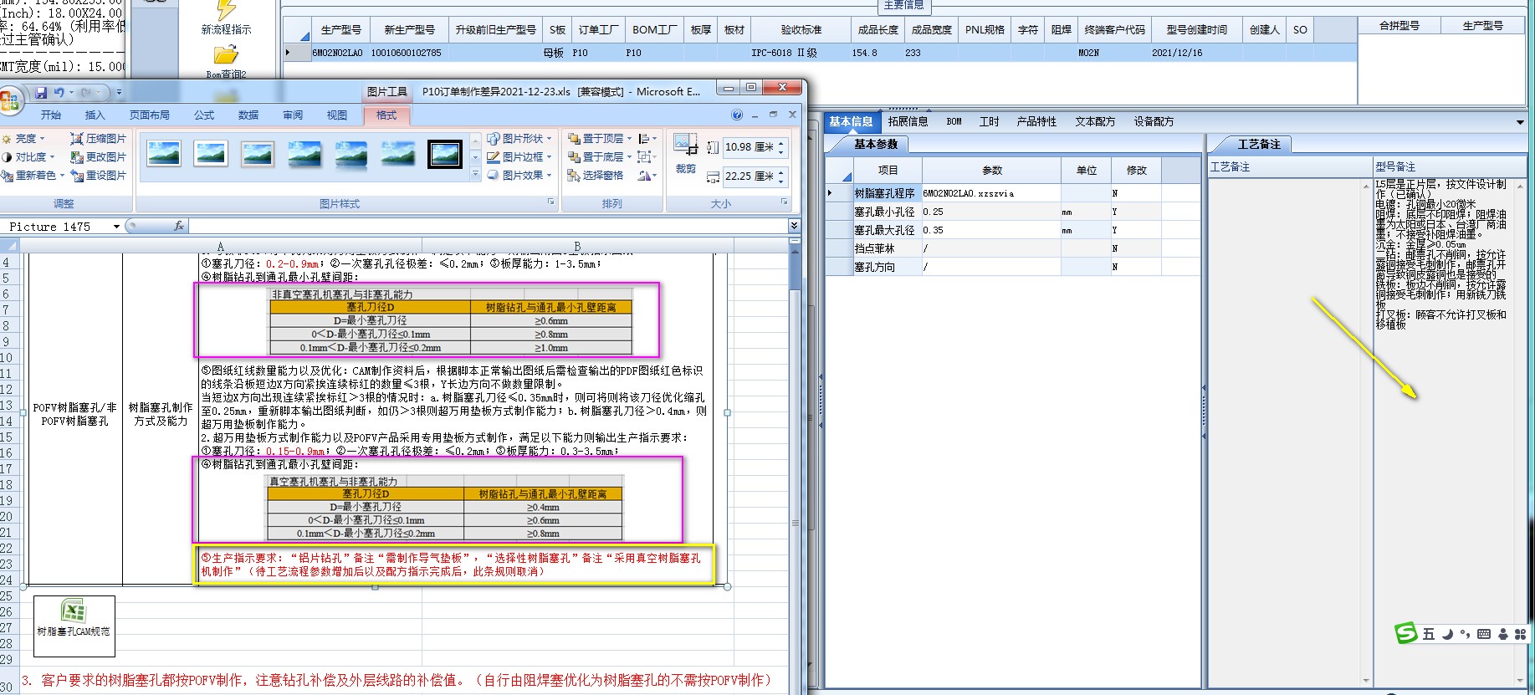Screen dimensions: 1535x695
Task: Open 置于顶层 bring to front dropdown
Action: pos(600,139)
